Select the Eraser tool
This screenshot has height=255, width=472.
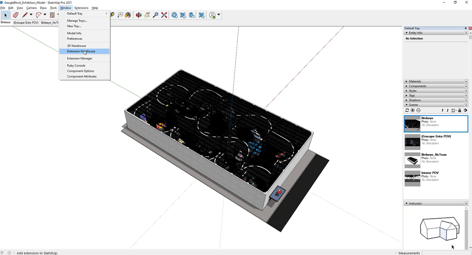pos(15,15)
